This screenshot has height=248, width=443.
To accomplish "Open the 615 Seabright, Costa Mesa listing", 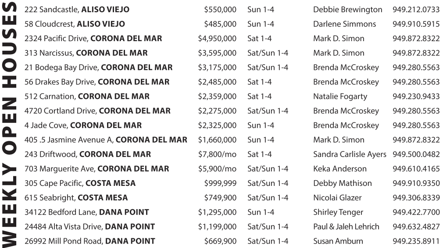I will coord(76,198).
